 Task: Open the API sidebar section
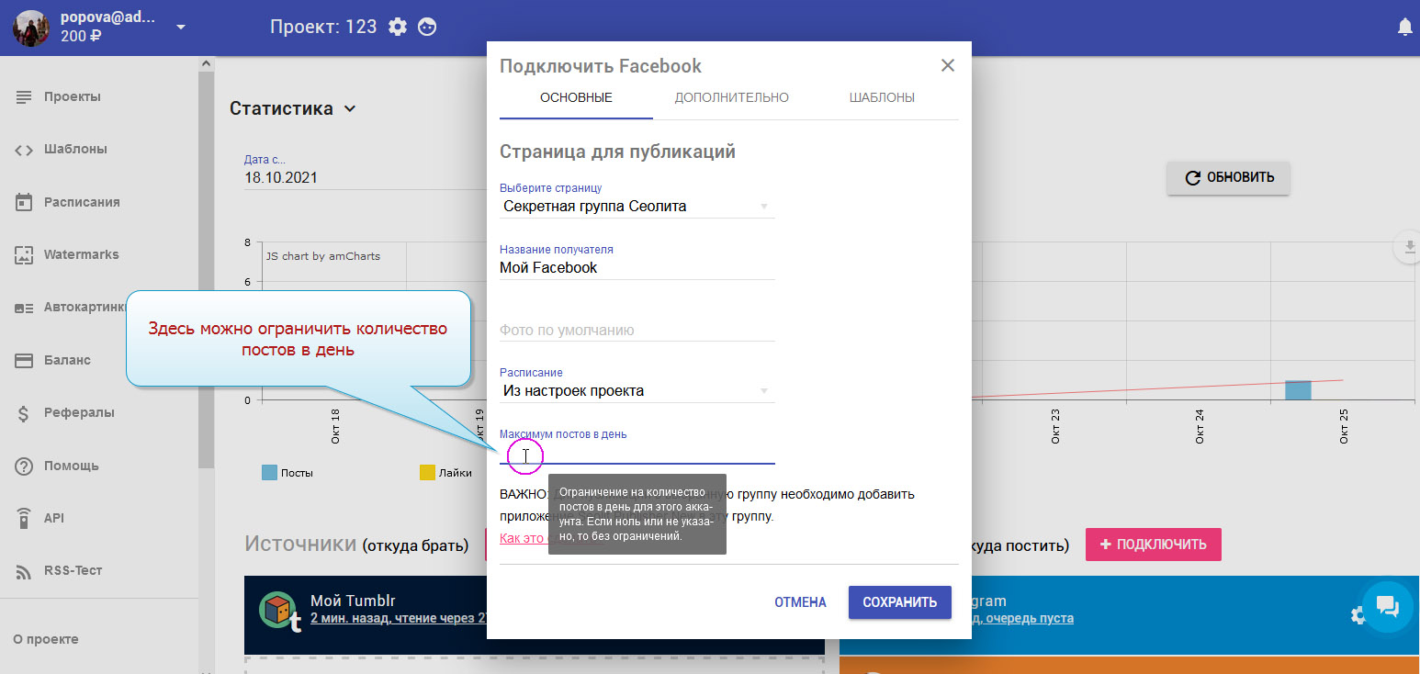53,518
